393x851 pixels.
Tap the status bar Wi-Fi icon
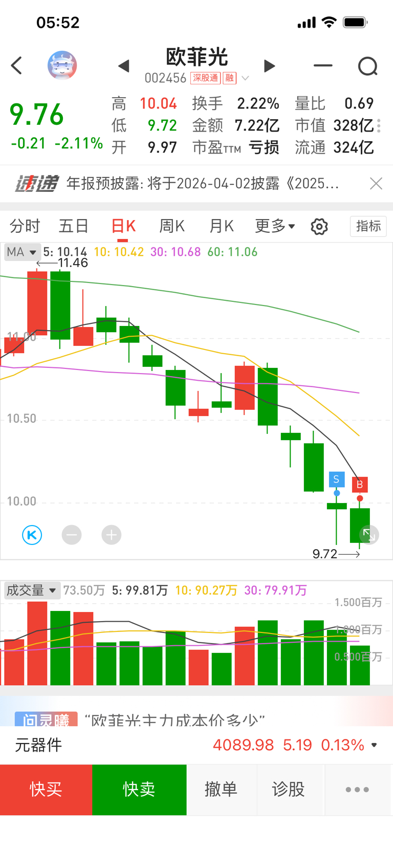tap(329, 22)
